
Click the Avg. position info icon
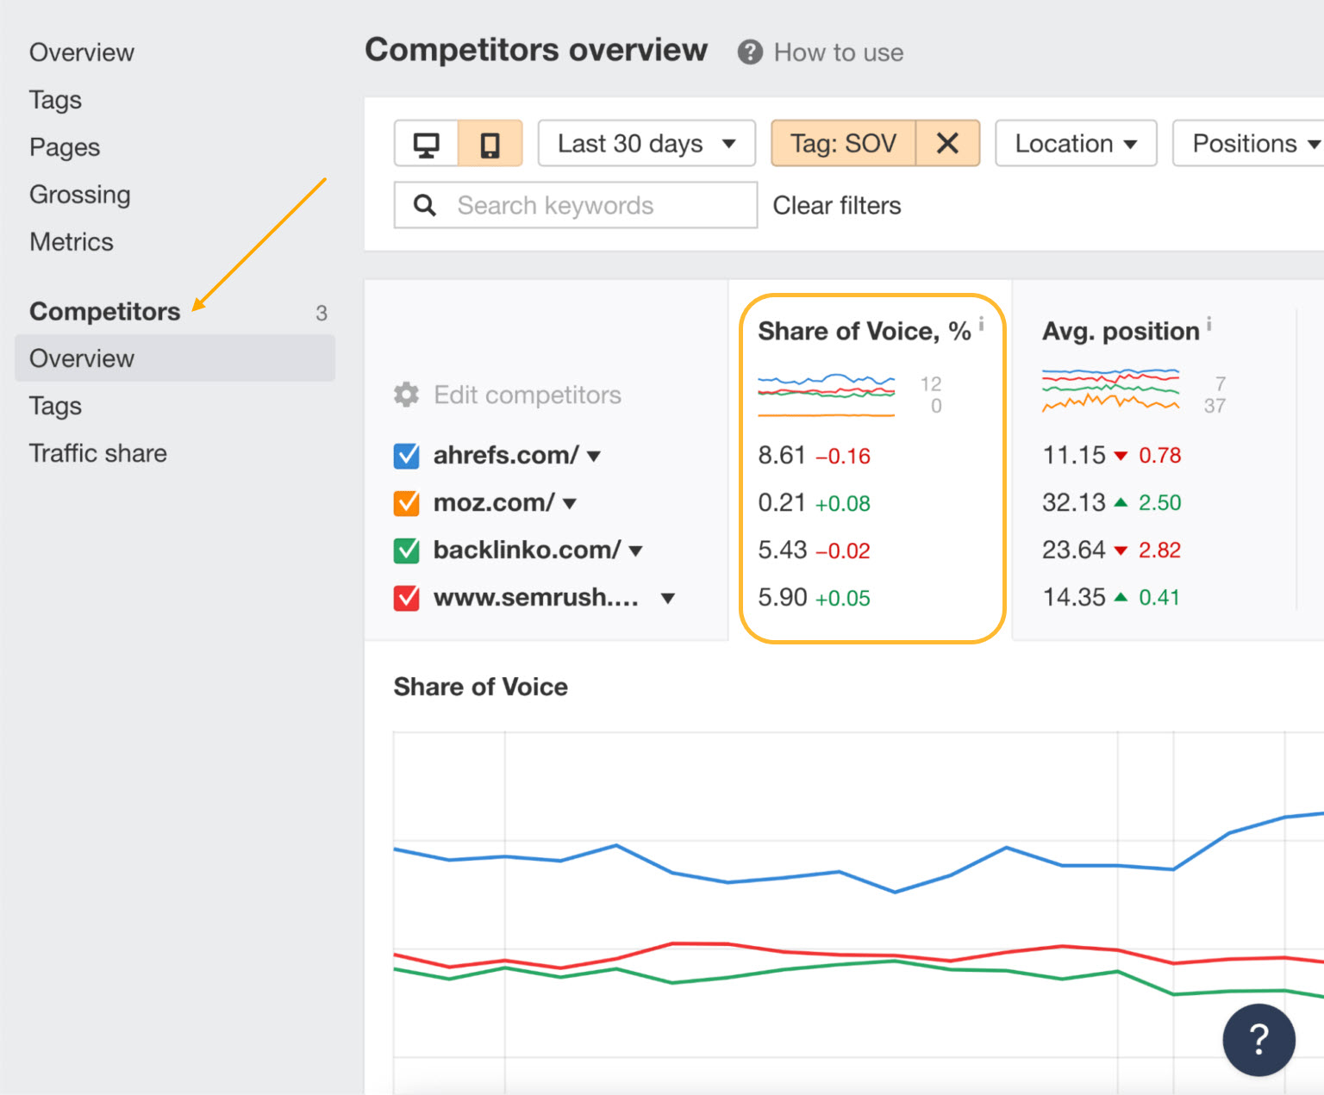(1209, 323)
